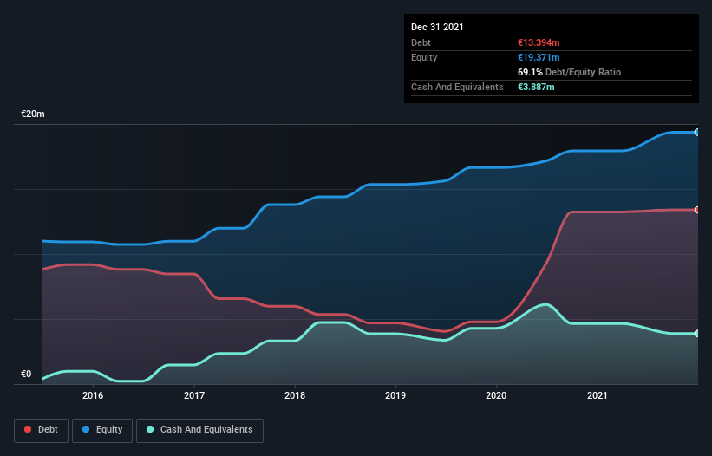The image size is (712, 456).
Task: Click the €3.887m cash value
Action: [x=536, y=87]
